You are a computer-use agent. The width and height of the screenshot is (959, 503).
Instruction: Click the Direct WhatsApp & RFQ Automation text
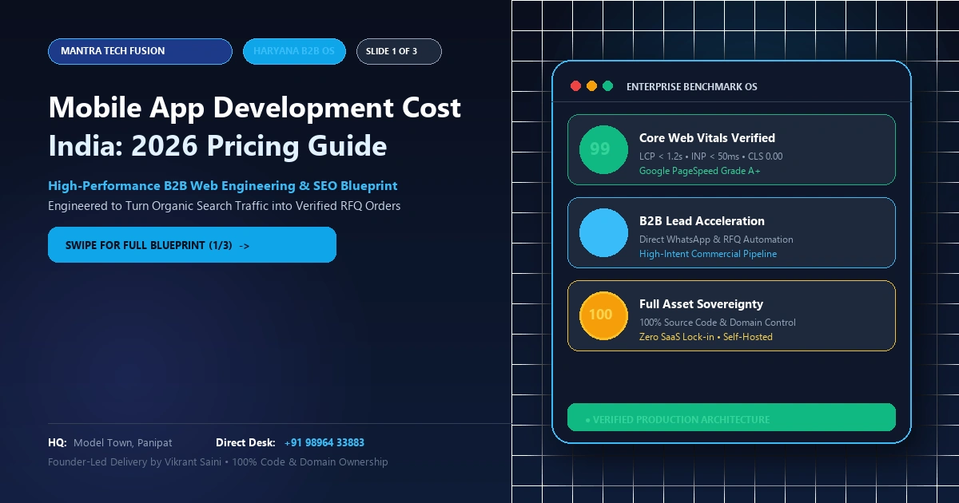pyautogui.click(x=716, y=240)
